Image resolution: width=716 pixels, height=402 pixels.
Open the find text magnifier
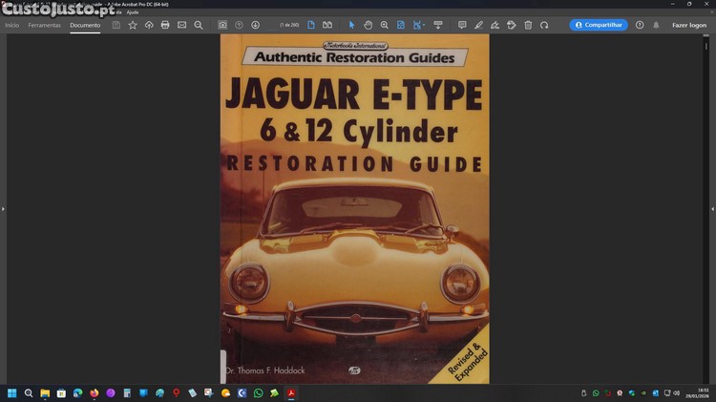pyautogui.click(x=199, y=25)
